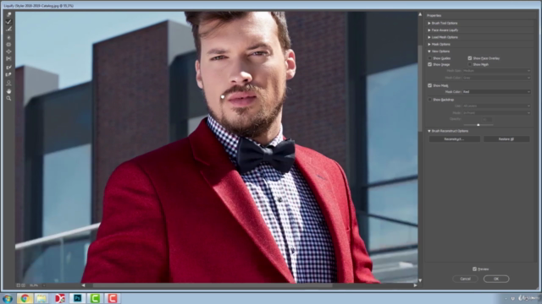Screen dimensions: 542x304
Task: Open the green Camtasia taskbar icon
Action: pos(95,298)
